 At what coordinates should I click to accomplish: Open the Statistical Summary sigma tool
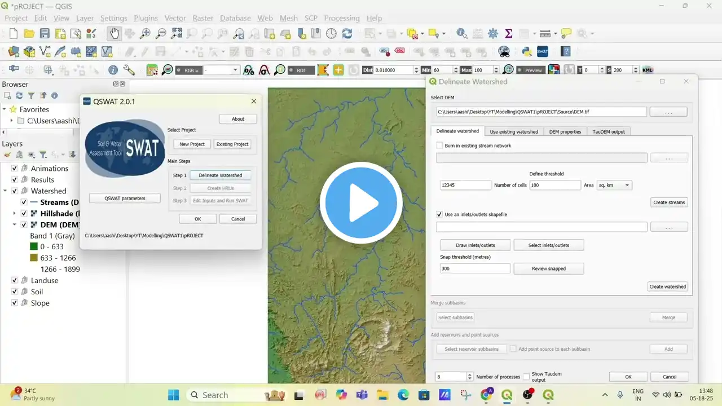[508, 33]
